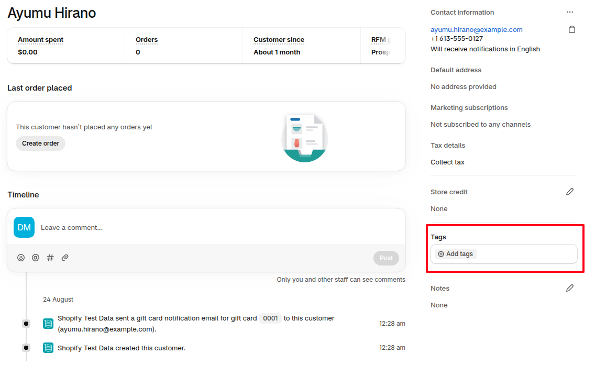Viewport: 595px width, 365px height.
Task: Click the About 1 month value
Action: [277, 52]
